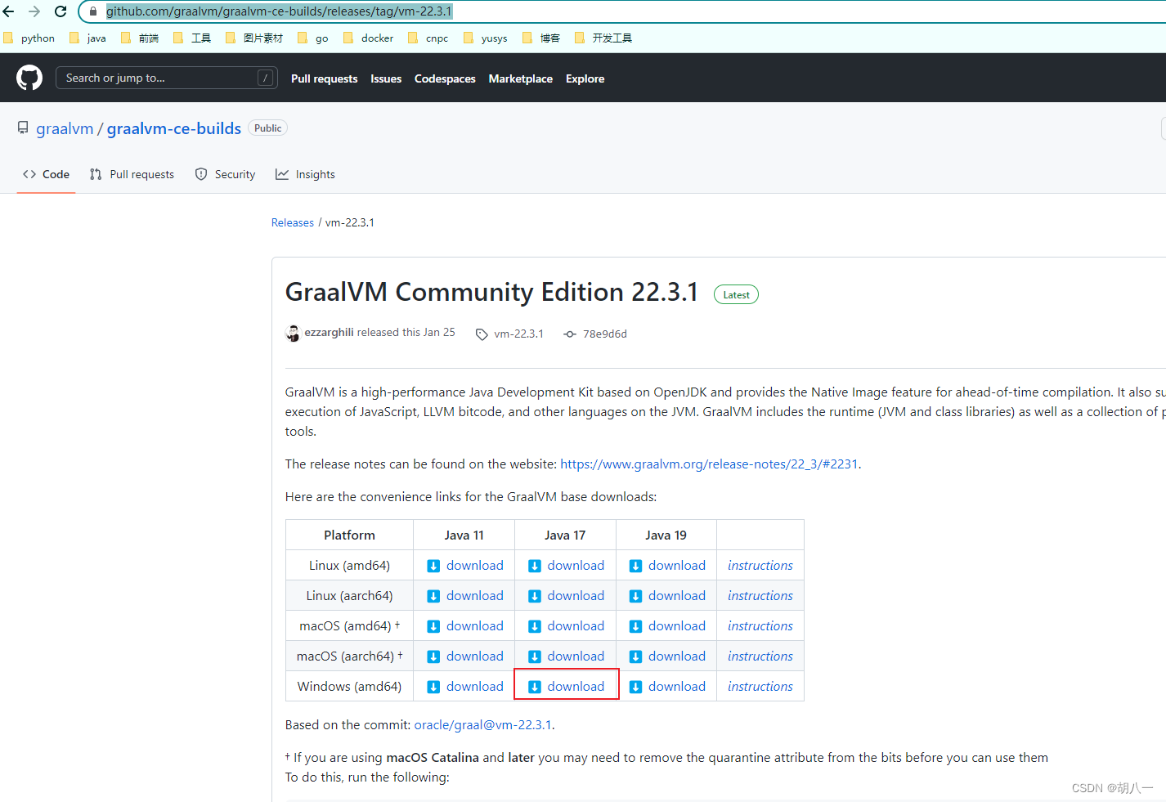The width and height of the screenshot is (1166, 802).
Task: Download Windows amd64 Java 11 build
Action: [465, 687]
